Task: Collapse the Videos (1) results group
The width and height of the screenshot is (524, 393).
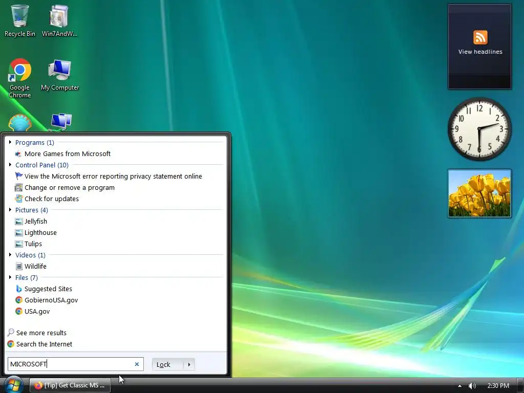Action: [x=10, y=255]
